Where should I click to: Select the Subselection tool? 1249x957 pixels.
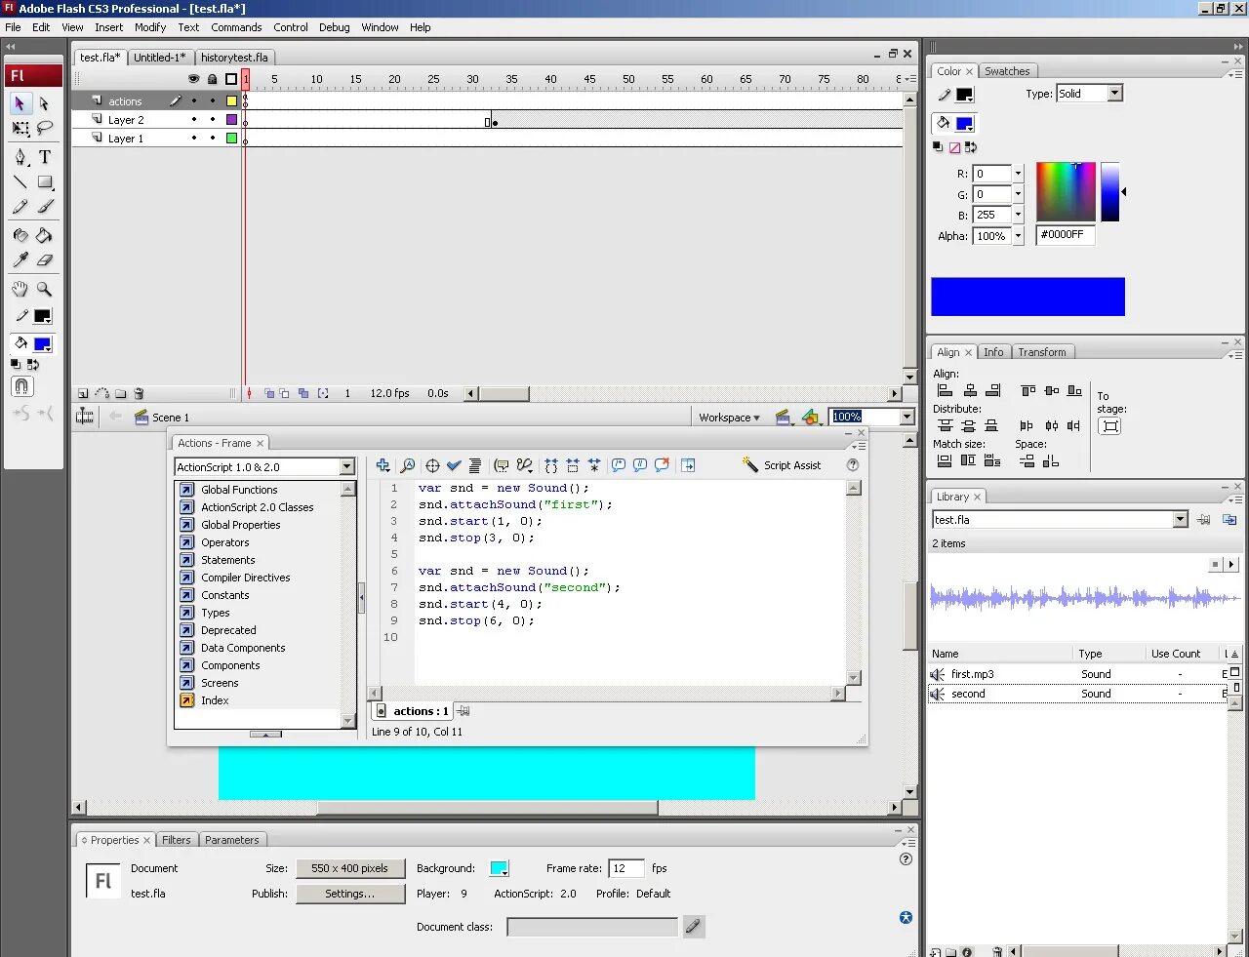44,103
